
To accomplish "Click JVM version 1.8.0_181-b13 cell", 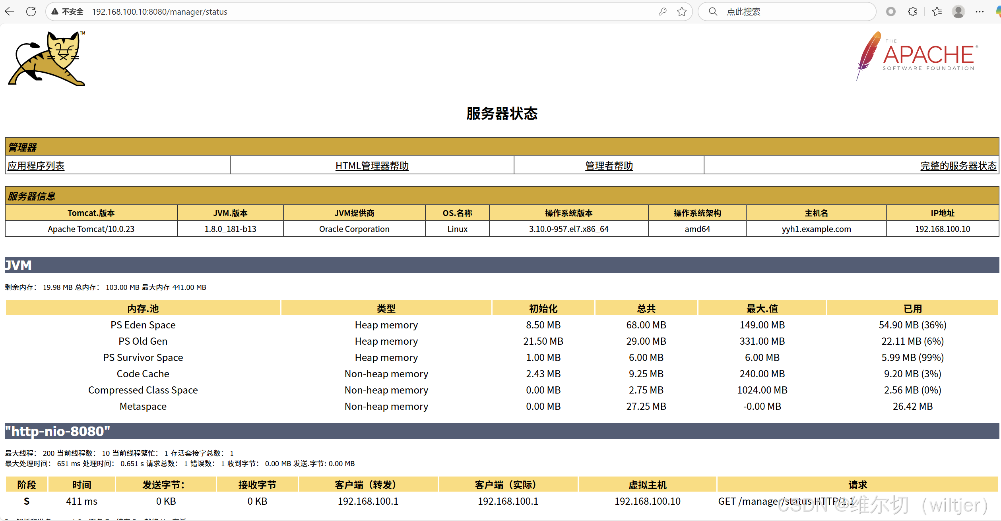I will pos(230,229).
